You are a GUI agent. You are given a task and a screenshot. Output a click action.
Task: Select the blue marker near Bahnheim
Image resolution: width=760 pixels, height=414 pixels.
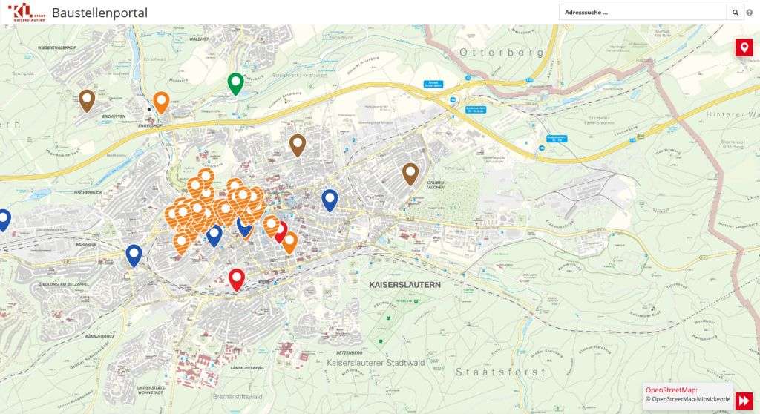[134, 253]
